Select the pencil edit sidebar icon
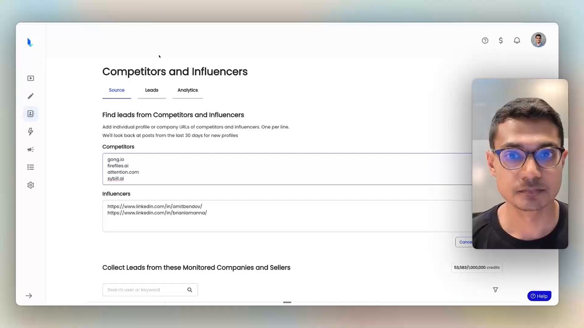 tap(31, 96)
